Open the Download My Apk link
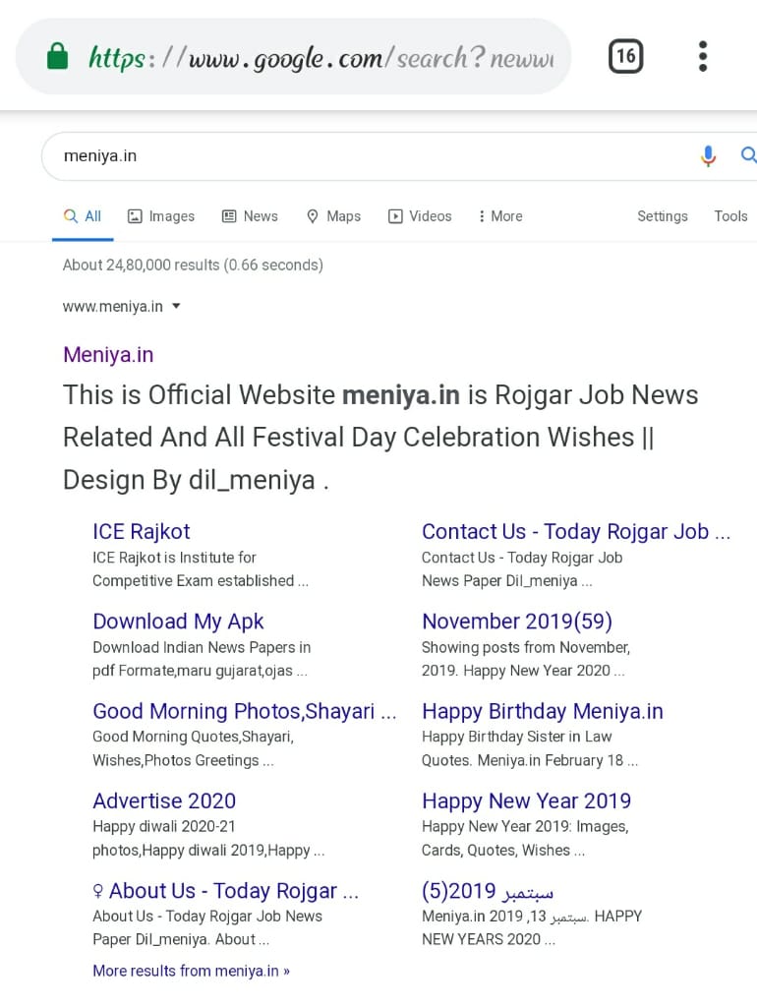The image size is (757, 1007). [178, 622]
